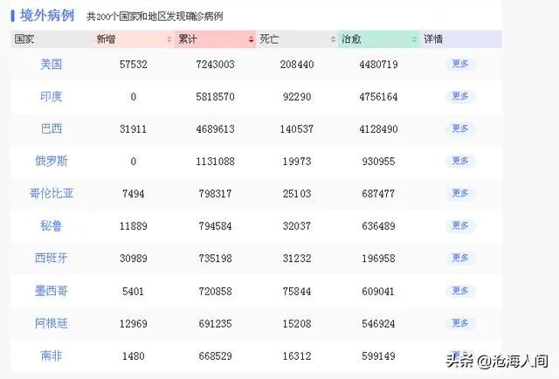Select 巴西 deaths value 140537

(x=297, y=129)
